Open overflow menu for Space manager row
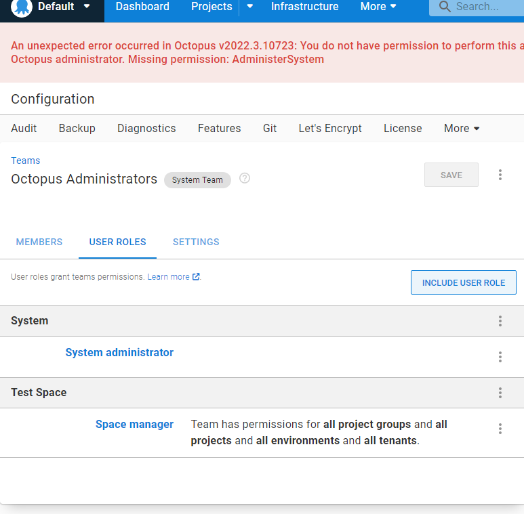Image resolution: width=524 pixels, height=514 pixels. (x=500, y=429)
